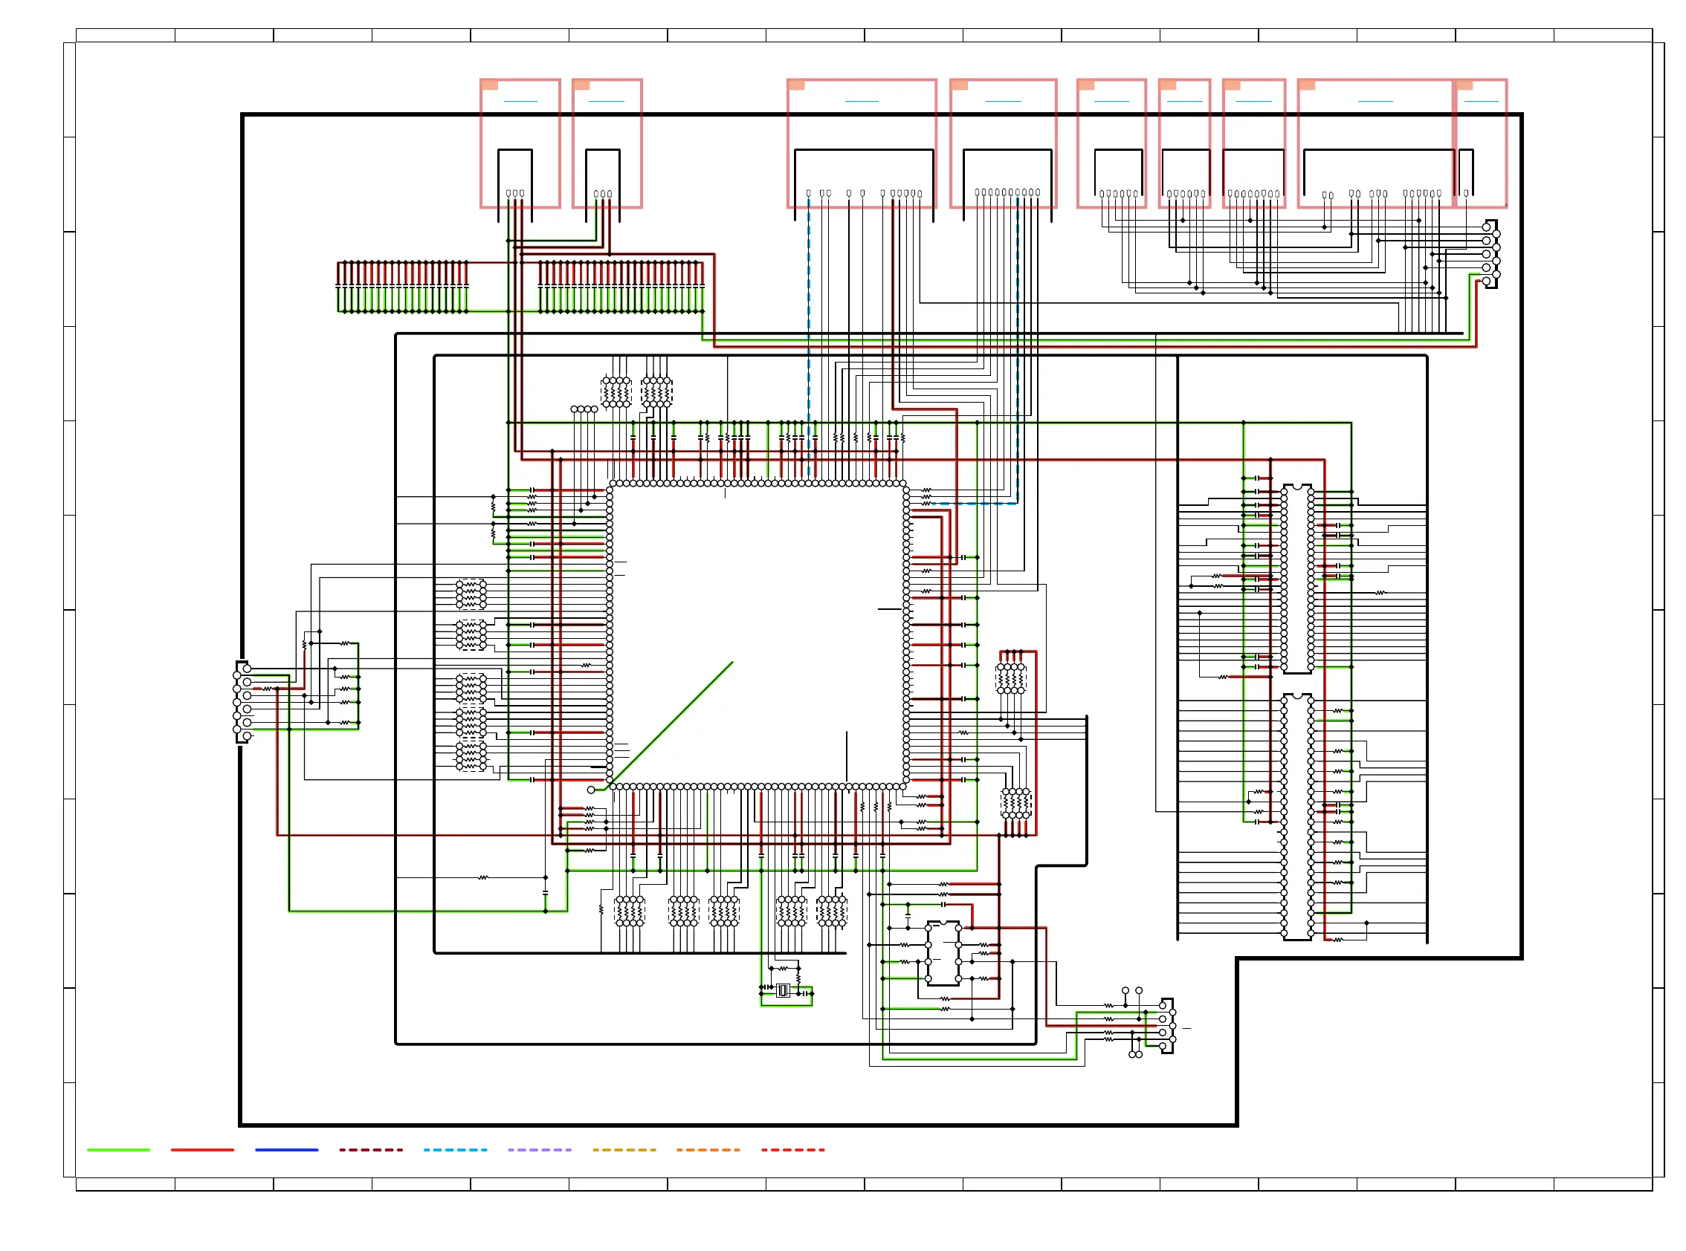Open the blue link in the leftmost connector box
Viewport: 1686px width, 1251px height.
[520, 101]
